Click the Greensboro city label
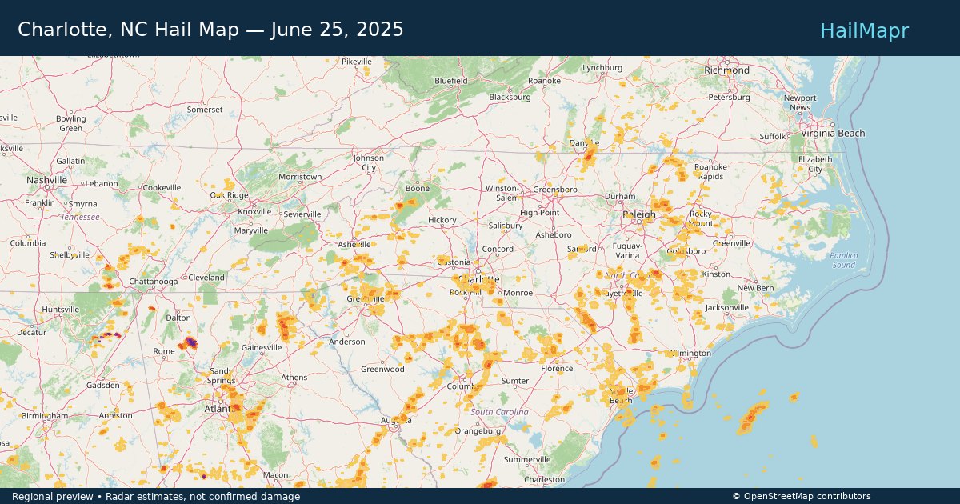Viewport: 960px width, 504px height. point(555,190)
